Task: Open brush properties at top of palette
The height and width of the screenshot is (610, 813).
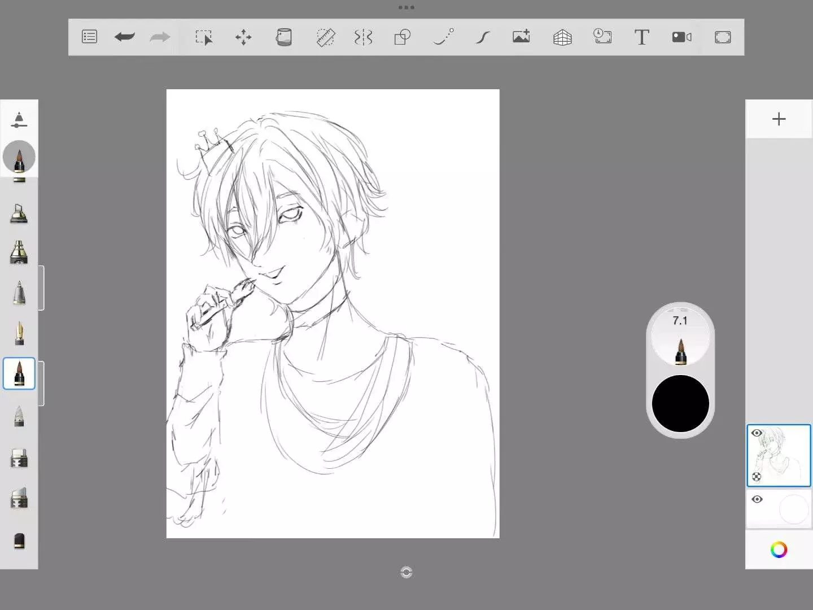Action: click(19, 119)
